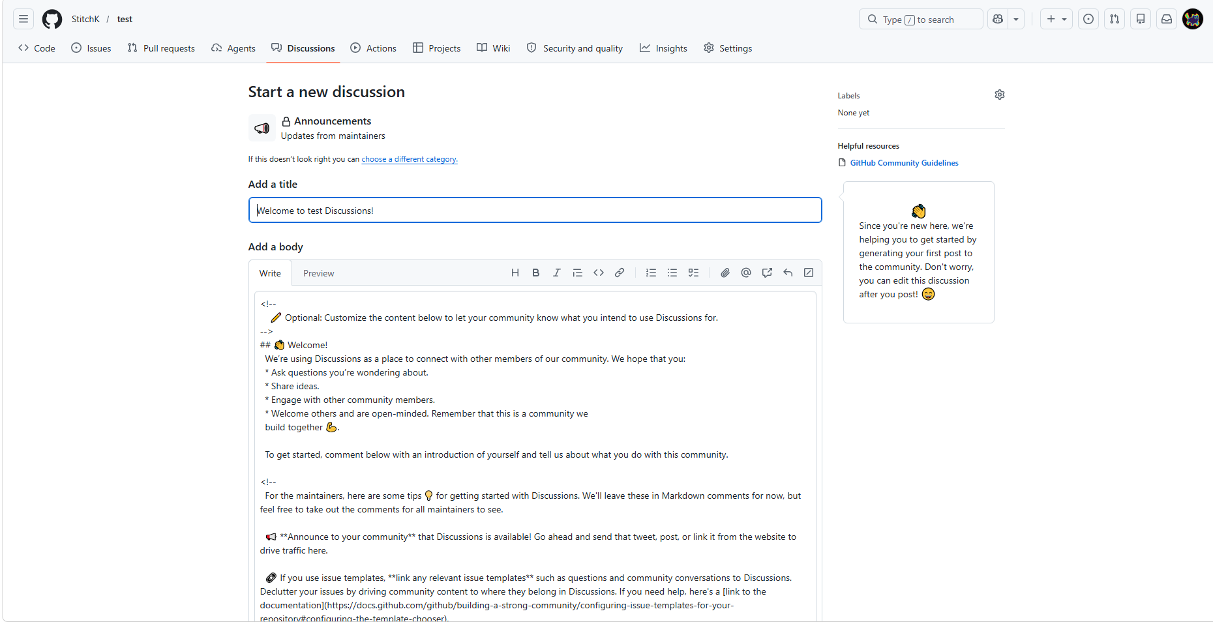
Task: Add a hyperlink in the body
Action: (620, 273)
